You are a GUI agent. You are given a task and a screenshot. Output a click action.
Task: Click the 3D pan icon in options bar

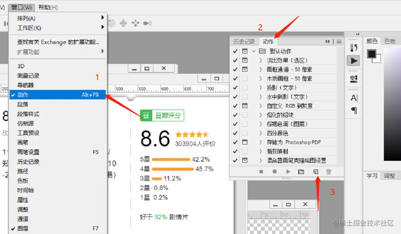point(123,24)
